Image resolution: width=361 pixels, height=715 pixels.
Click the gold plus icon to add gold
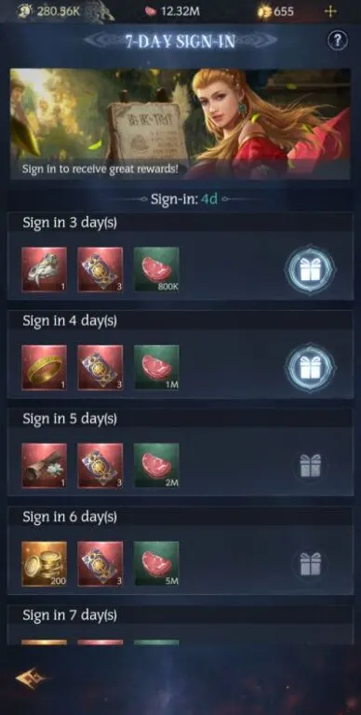point(330,11)
